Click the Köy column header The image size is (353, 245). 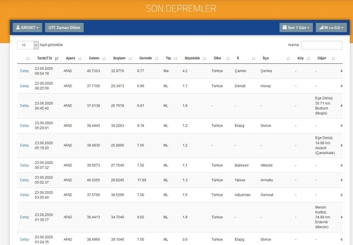(x=301, y=58)
